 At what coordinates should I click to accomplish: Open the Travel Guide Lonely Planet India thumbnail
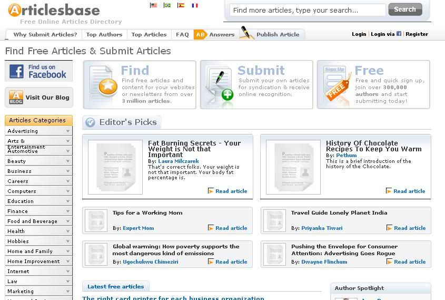pos(274,220)
